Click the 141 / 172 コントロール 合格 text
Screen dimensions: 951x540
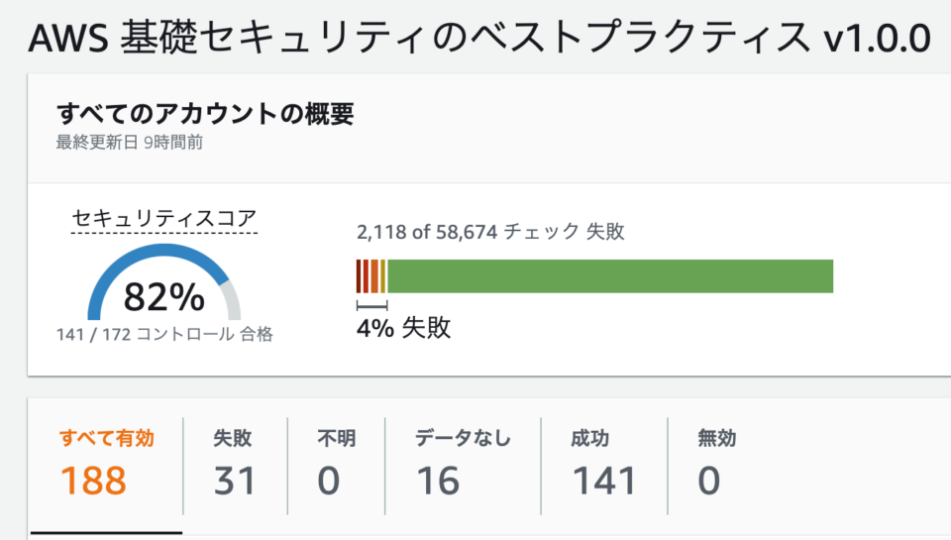pos(164,334)
